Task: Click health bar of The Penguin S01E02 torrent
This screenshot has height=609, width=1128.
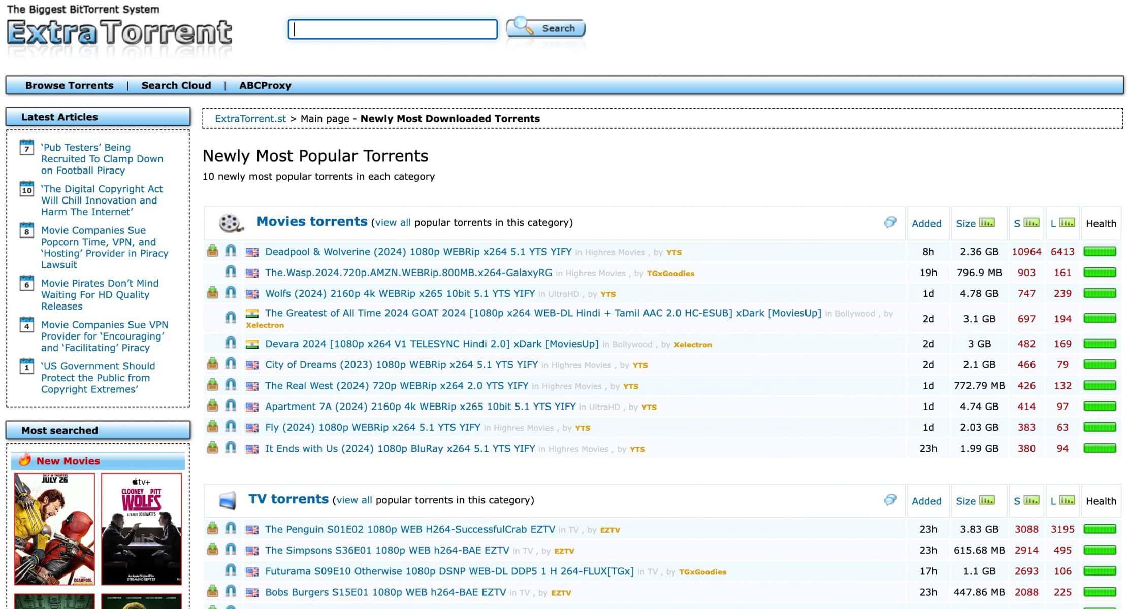Action: pyautogui.click(x=1100, y=529)
